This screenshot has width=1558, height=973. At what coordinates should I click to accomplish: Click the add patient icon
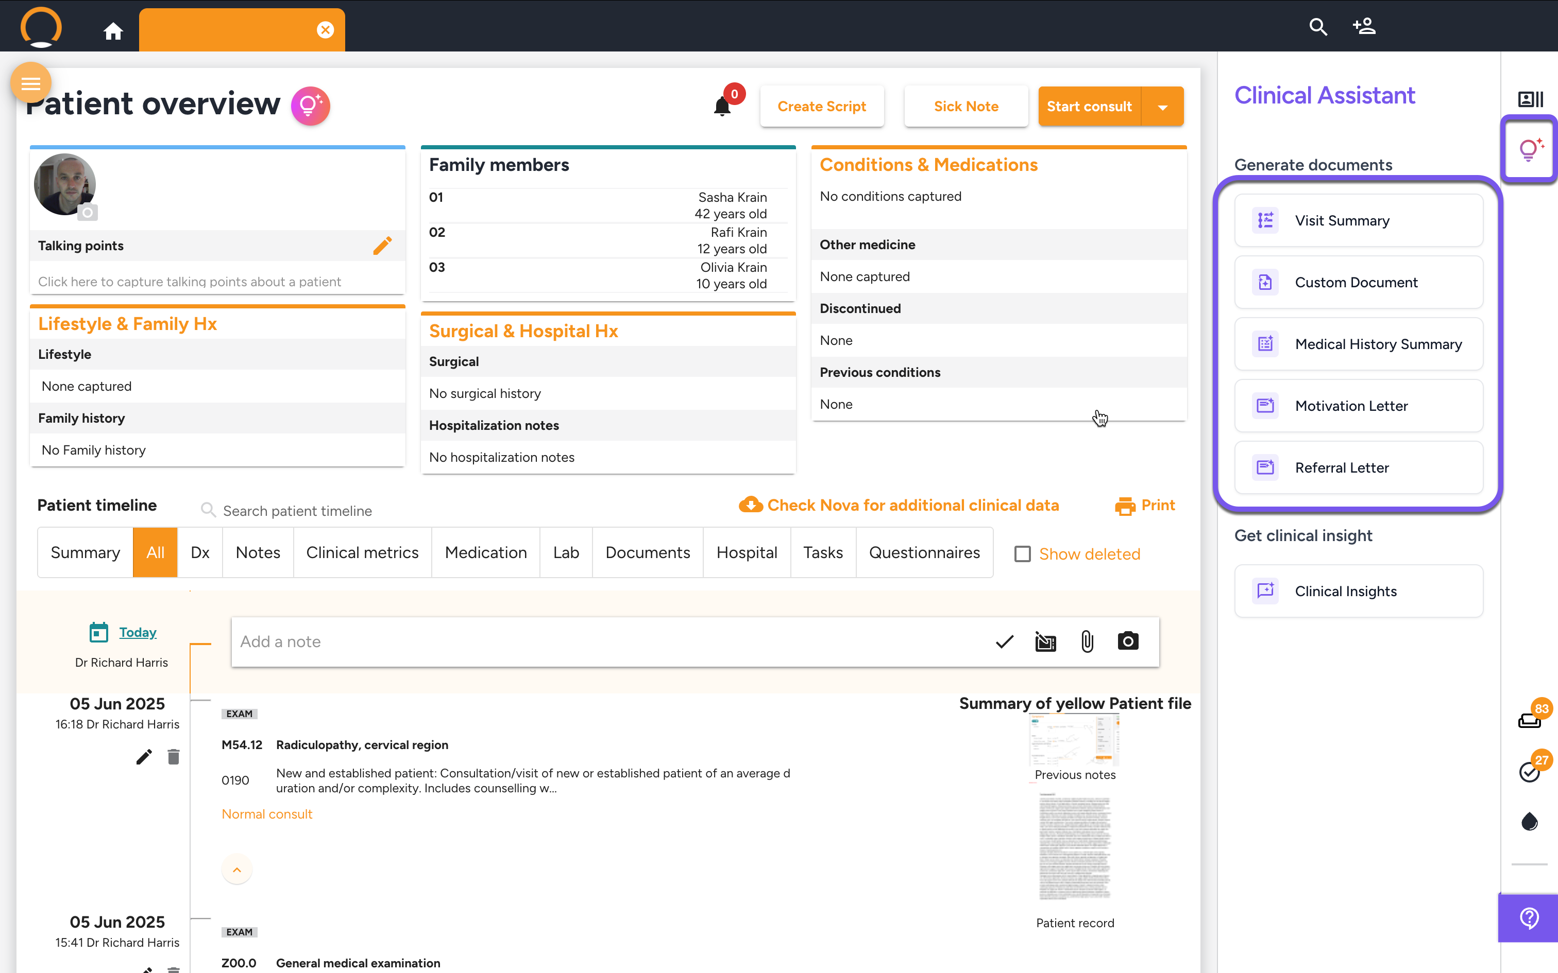[x=1364, y=27]
